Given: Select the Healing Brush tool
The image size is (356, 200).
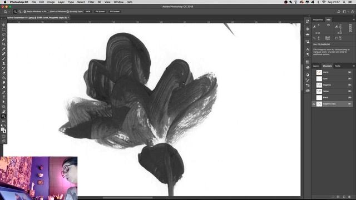Looking at the screenshot, I should [x=4, y=54].
